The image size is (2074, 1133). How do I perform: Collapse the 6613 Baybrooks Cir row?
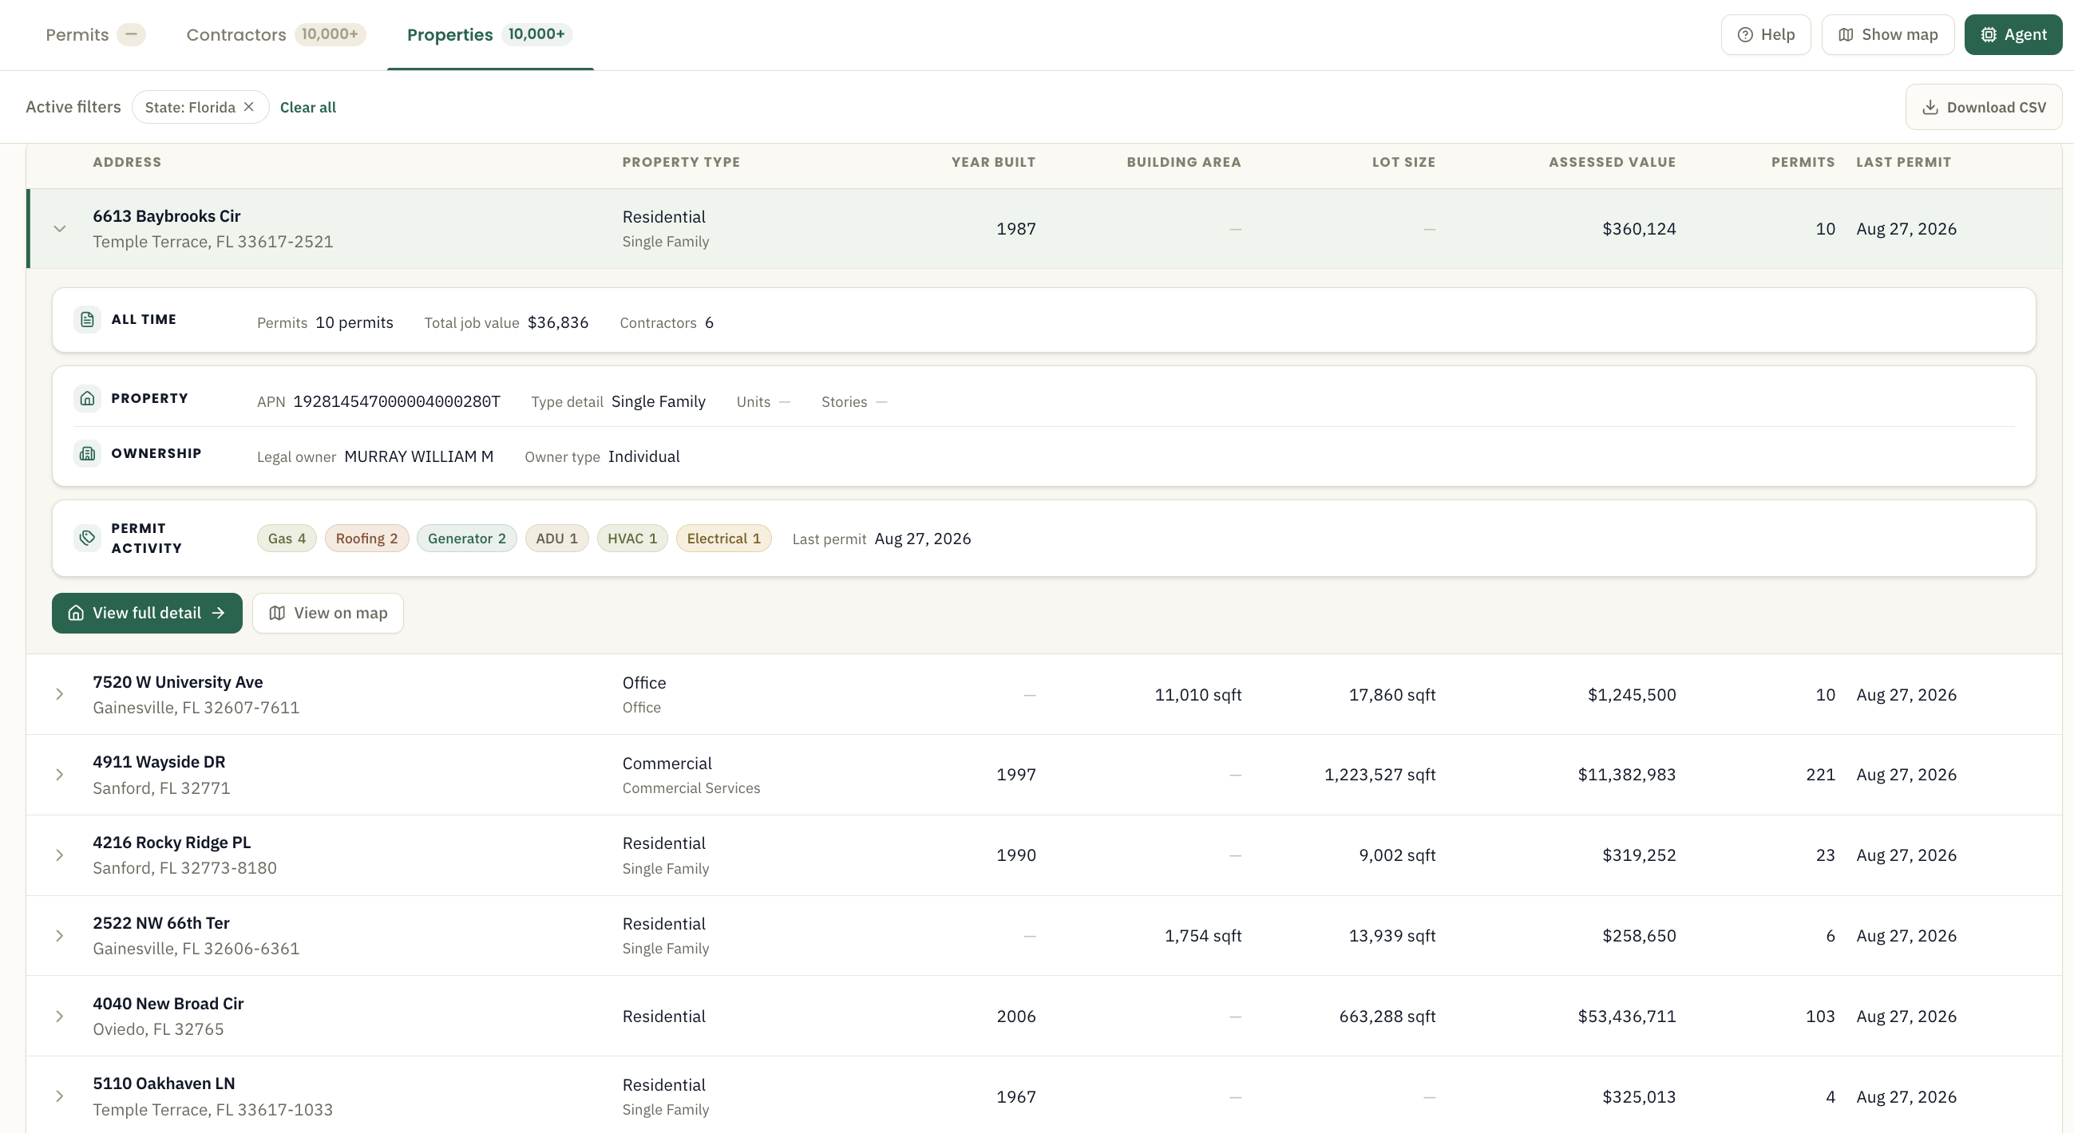pos(60,228)
